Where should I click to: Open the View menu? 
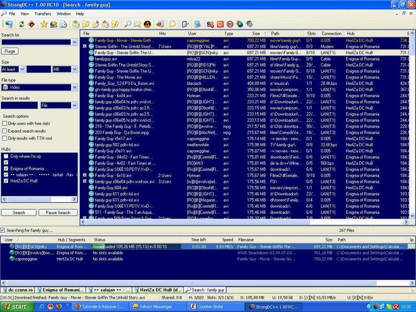(x=25, y=14)
